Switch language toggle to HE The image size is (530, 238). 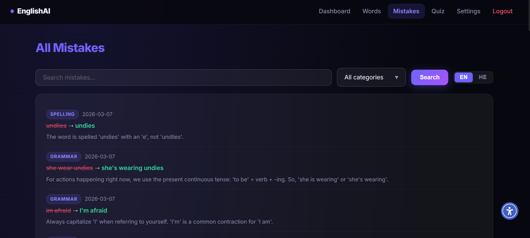tap(482, 77)
